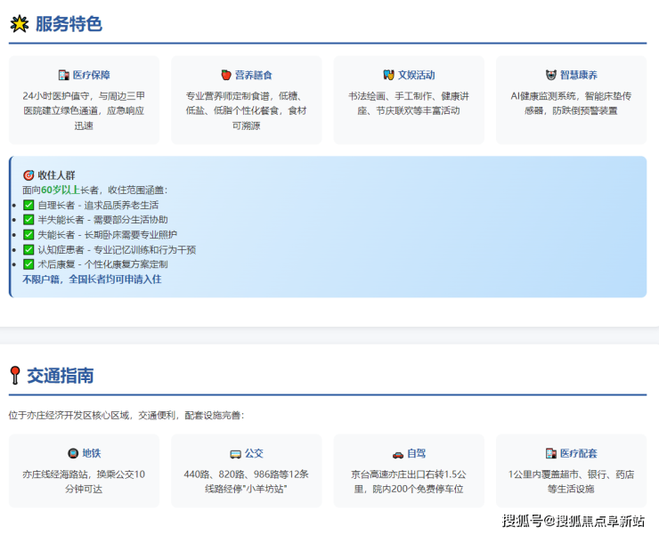Click the apple icon beside 营养膳食
This screenshot has height=535, width=659.
(226, 76)
